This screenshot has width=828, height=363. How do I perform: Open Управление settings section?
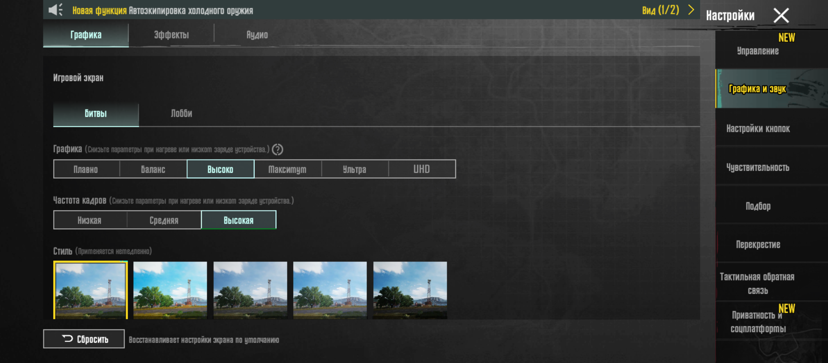758,51
